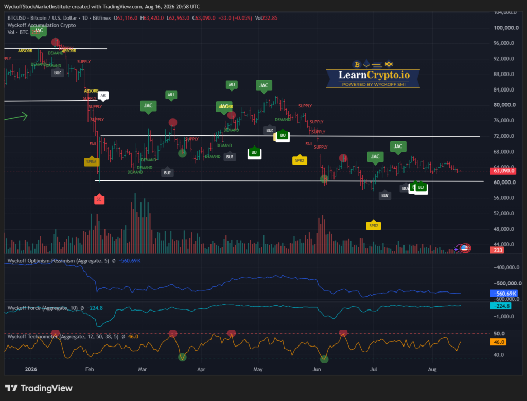
Task: Click the 50.0 Technometer axis label
Action: click(499, 334)
